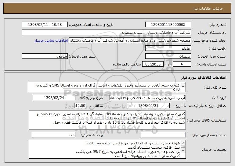Click the label توضیحات خریدار

click(x=214, y=150)
